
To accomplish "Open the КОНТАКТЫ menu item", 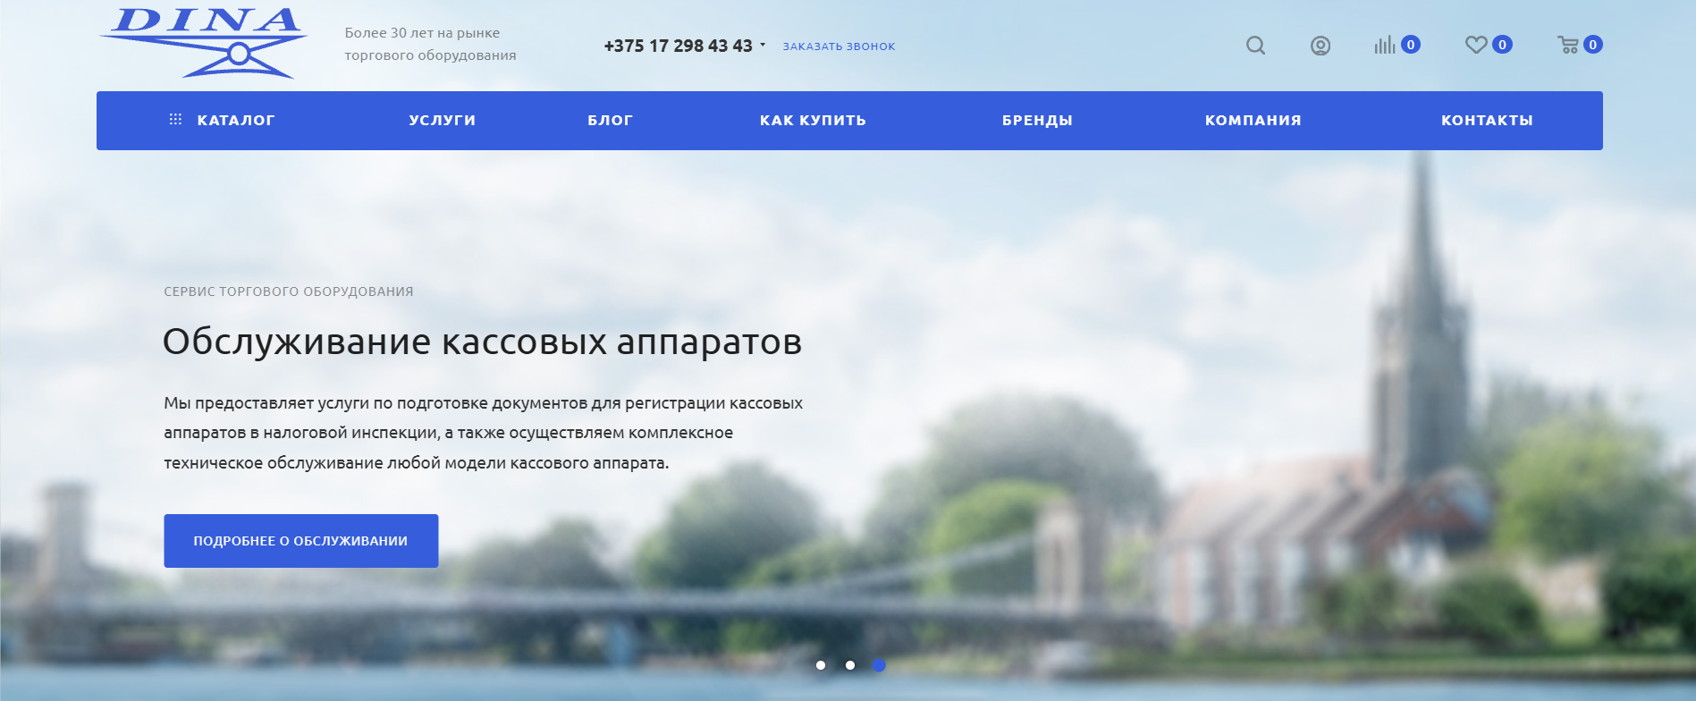I will point(1488,121).
